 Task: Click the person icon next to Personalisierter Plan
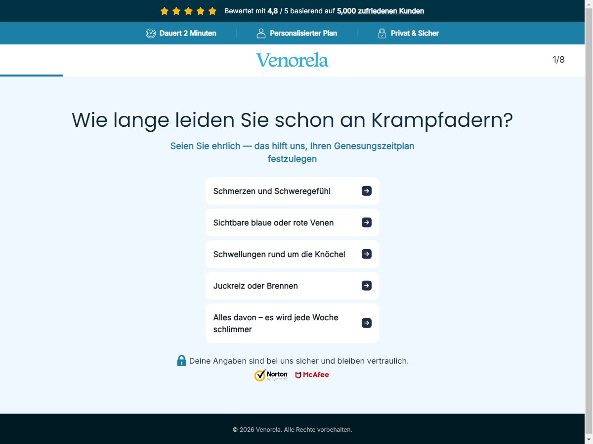pyautogui.click(x=261, y=33)
